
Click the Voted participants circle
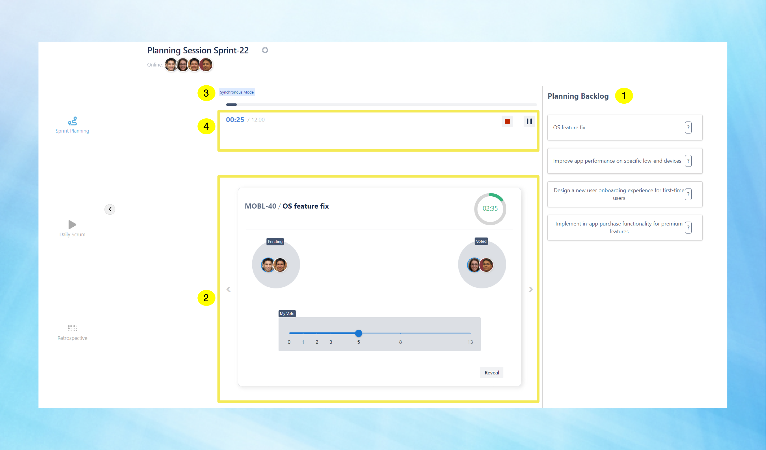(x=482, y=264)
